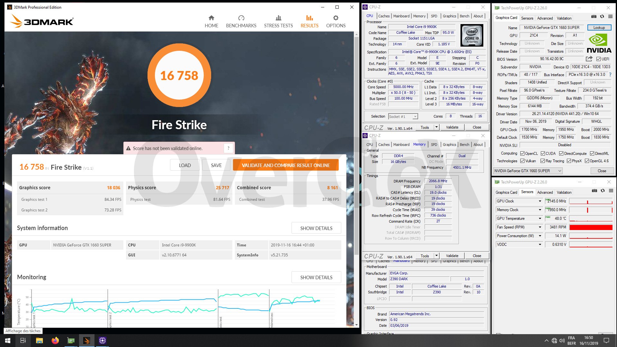The image size is (617, 347).
Task: Toggle the OpenGL 4.6 checkbox
Action: 587,161
